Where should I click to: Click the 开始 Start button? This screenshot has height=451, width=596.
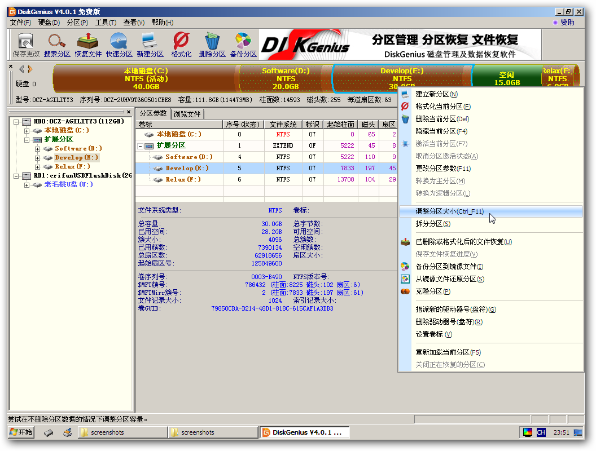tap(21, 432)
